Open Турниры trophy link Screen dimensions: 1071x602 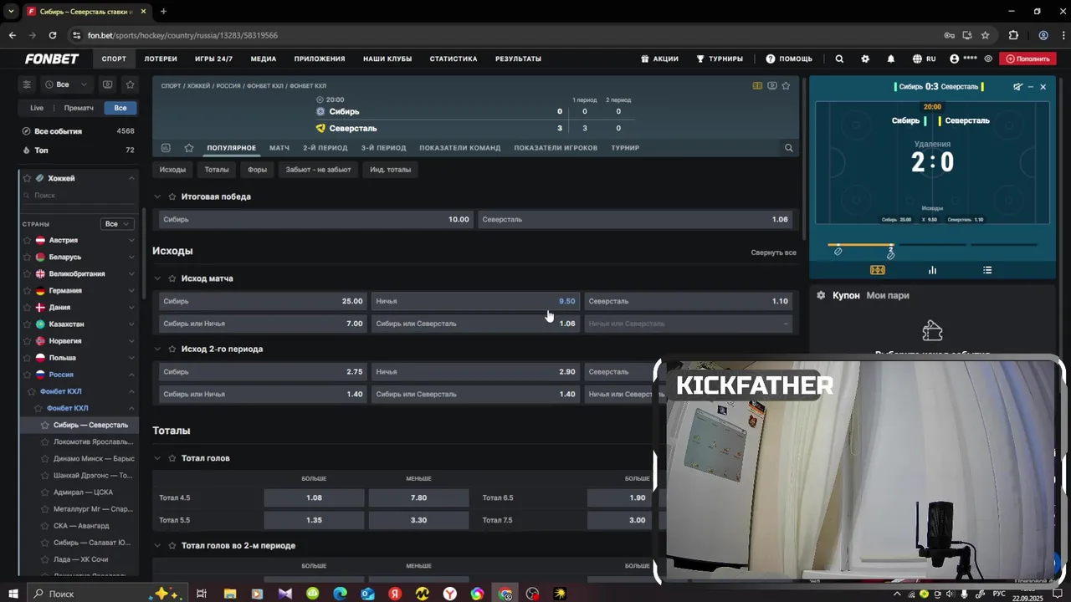pyautogui.click(x=719, y=59)
